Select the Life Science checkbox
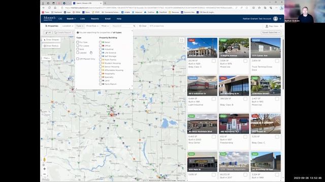This screenshot has height=182, width=325. [x=101, y=53]
